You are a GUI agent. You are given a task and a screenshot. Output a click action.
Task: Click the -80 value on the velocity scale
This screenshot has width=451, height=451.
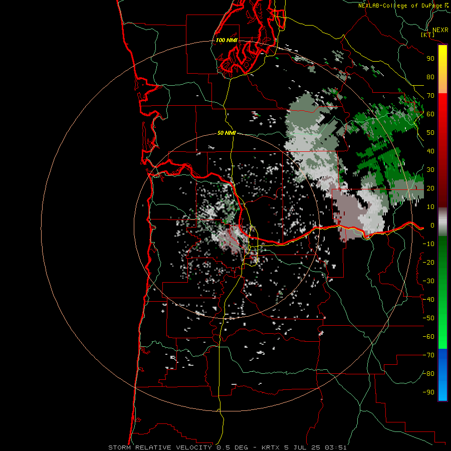(428, 374)
